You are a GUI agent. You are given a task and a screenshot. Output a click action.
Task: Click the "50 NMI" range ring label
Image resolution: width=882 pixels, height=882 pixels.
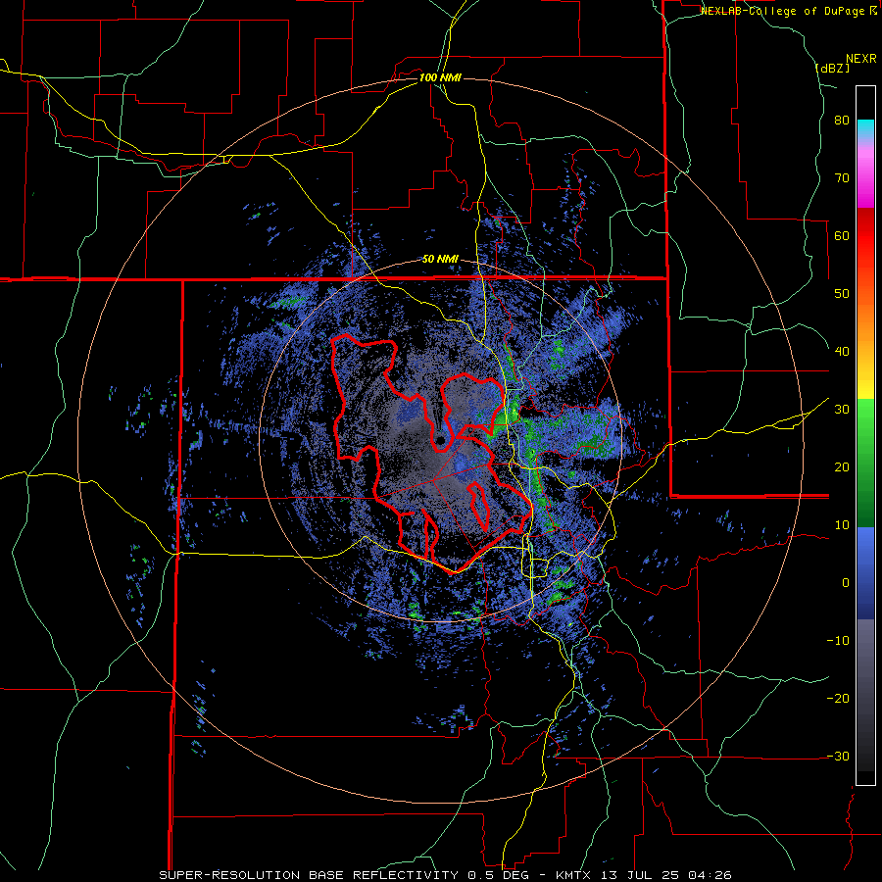440,260
